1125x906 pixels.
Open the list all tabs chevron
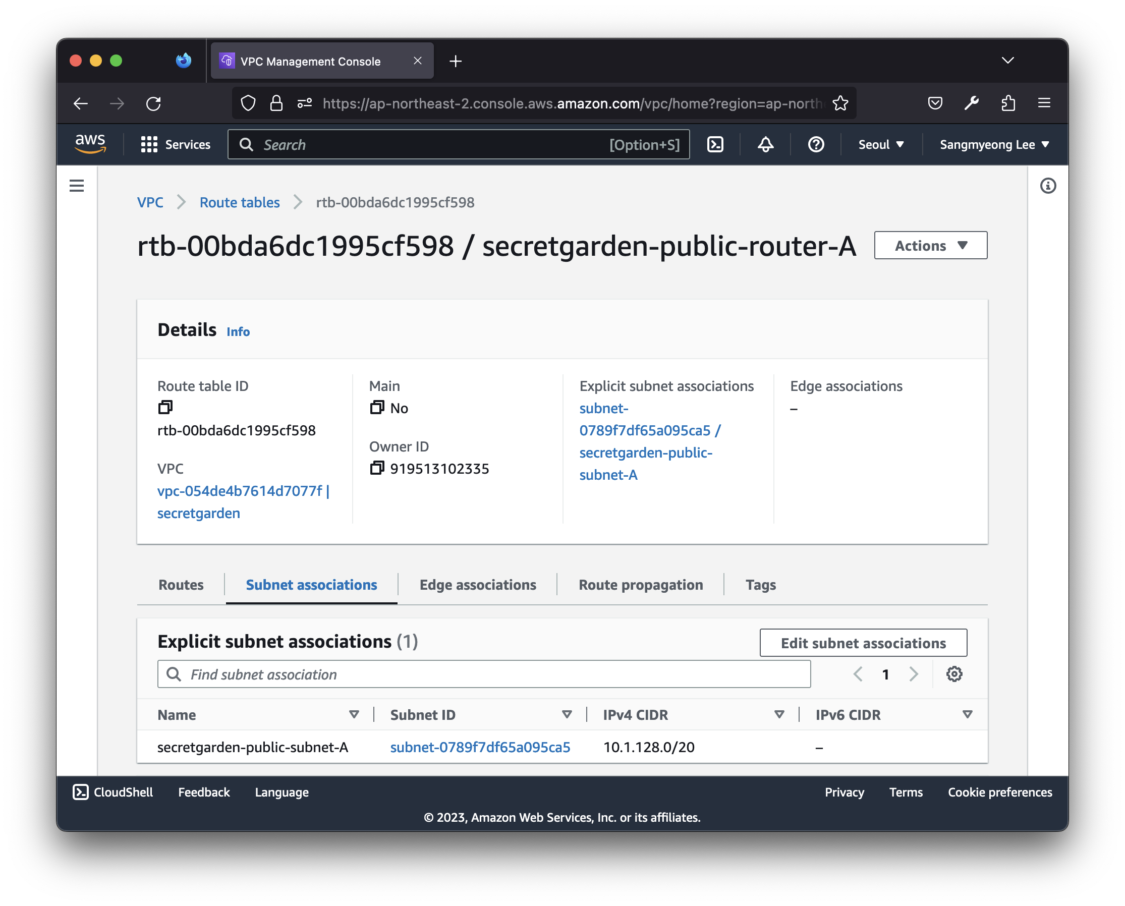[1007, 61]
